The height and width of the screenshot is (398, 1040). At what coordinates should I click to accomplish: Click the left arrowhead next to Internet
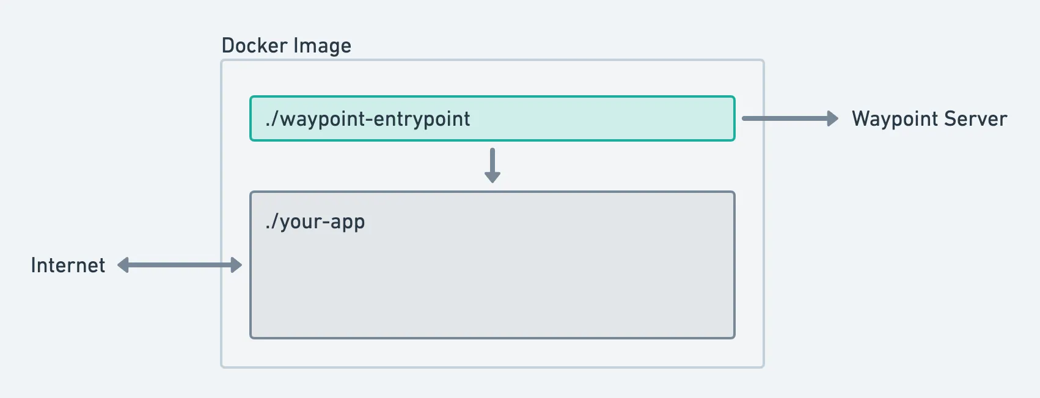(x=123, y=265)
